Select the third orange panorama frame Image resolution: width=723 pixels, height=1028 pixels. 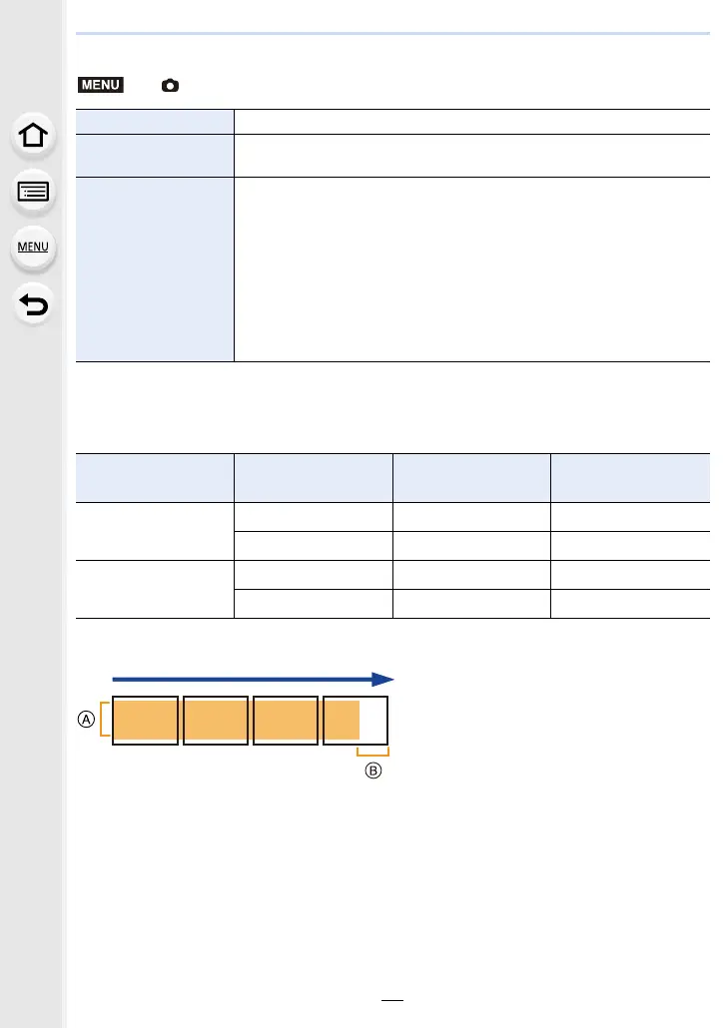[286, 721]
